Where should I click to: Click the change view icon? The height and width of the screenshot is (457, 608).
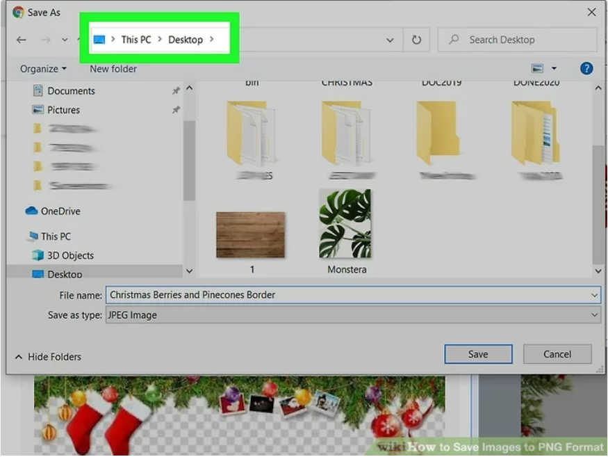(x=537, y=68)
